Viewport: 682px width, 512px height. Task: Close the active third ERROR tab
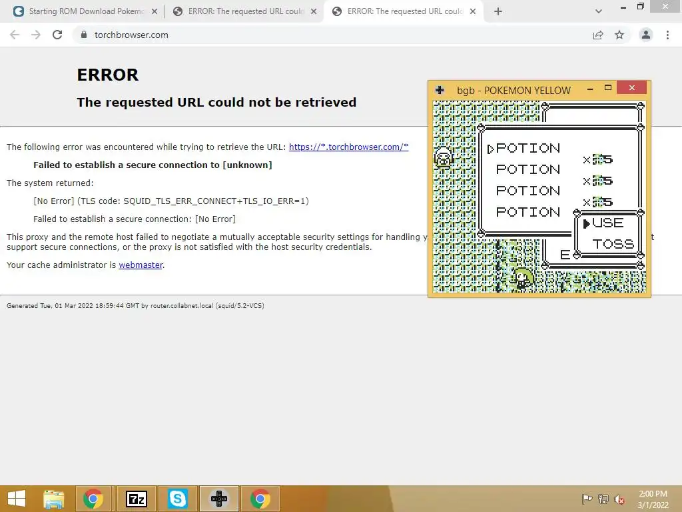pos(473,11)
